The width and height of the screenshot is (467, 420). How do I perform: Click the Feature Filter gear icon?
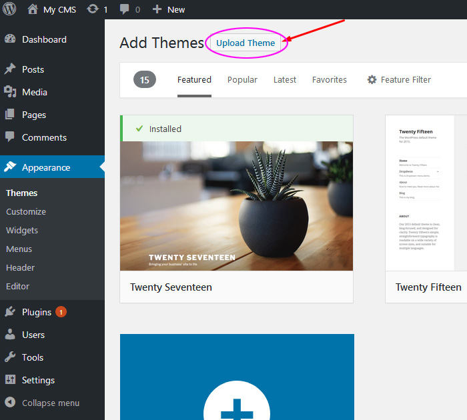point(372,79)
